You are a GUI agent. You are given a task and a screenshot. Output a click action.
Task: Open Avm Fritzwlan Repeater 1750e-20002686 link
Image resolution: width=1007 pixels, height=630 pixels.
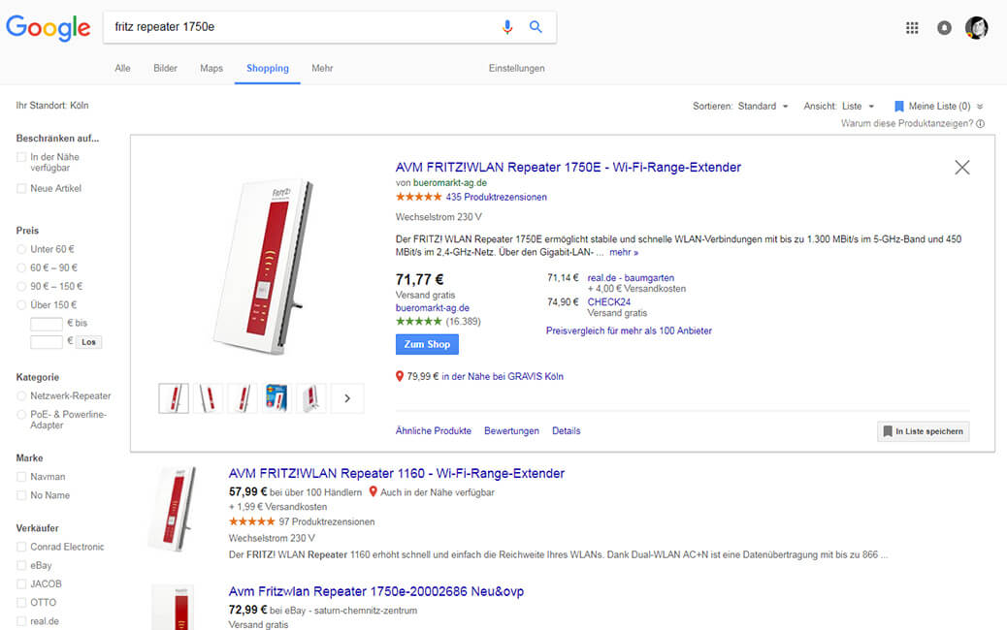(376, 591)
